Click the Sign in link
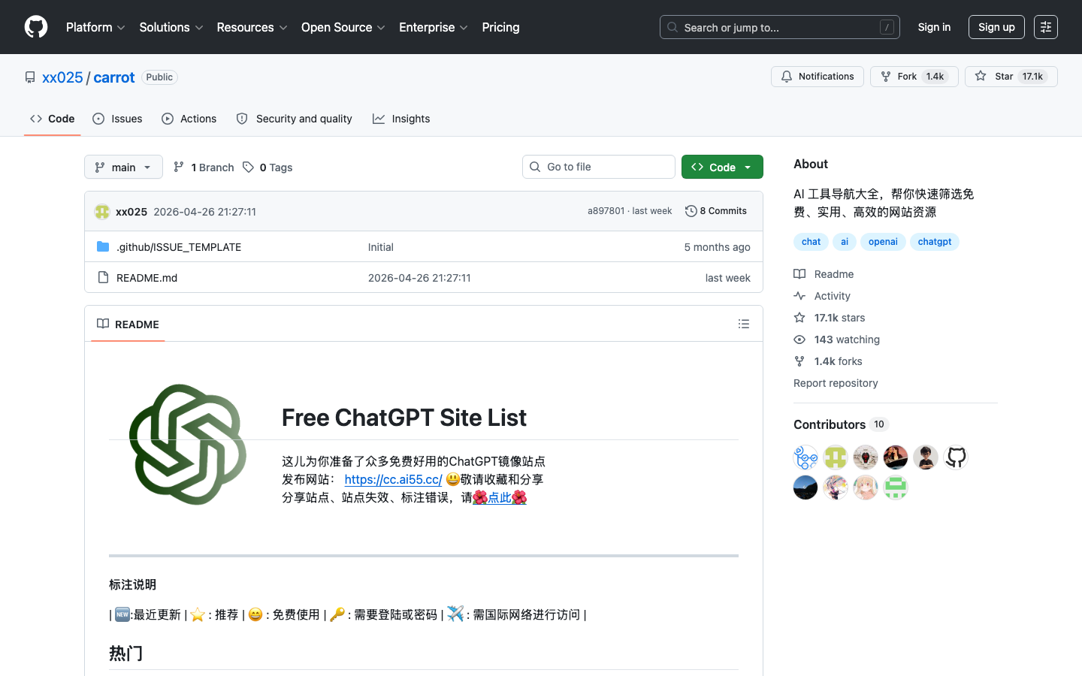The width and height of the screenshot is (1082, 676). pos(934,27)
